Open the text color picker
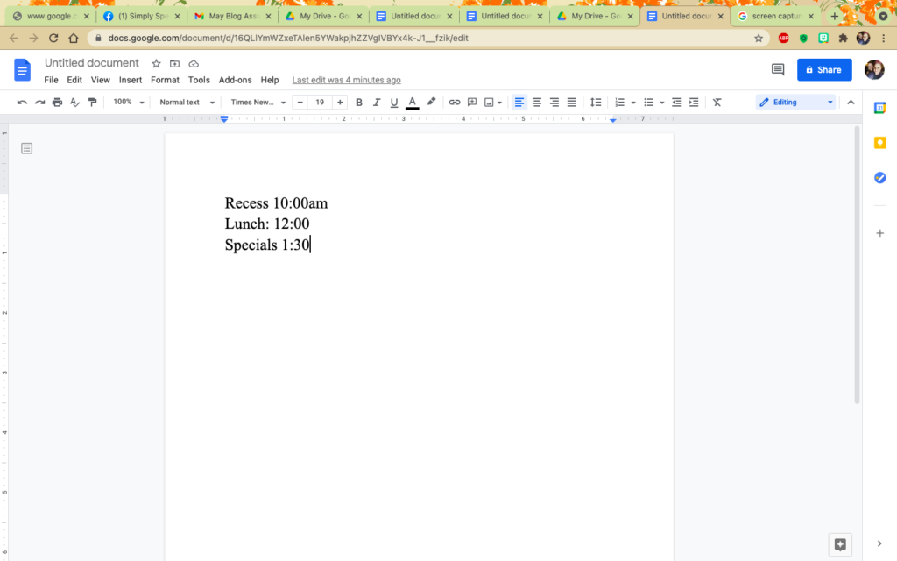897x561 pixels. click(x=412, y=102)
